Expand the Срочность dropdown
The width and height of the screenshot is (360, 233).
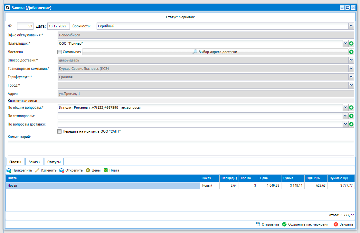point(351,26)
